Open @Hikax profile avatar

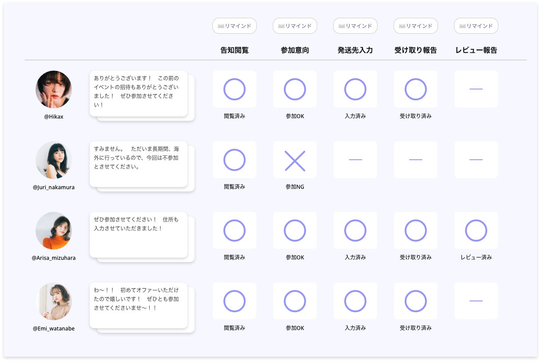54,89
